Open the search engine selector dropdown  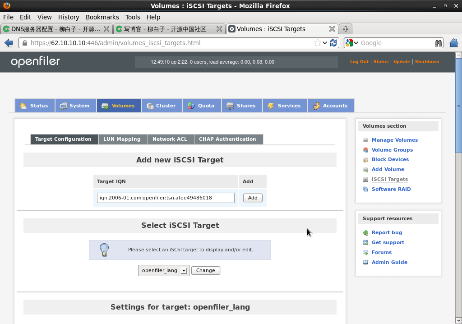tap(352, 43)
